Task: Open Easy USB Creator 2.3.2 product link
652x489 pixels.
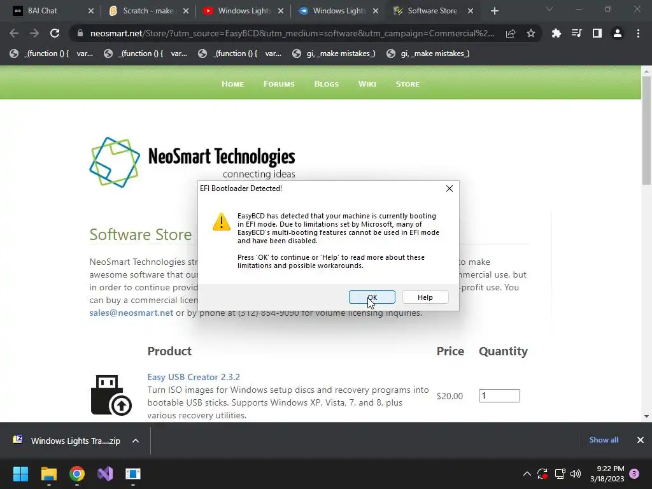Action: tap(194, 377)
